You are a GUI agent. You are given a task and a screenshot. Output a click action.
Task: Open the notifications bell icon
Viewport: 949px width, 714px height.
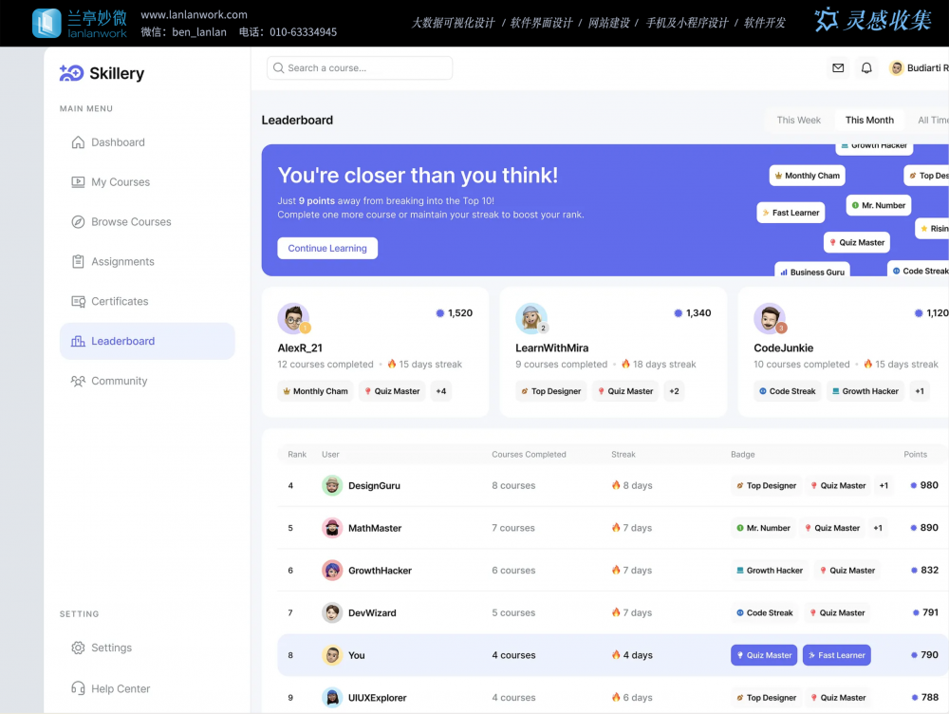866,68
